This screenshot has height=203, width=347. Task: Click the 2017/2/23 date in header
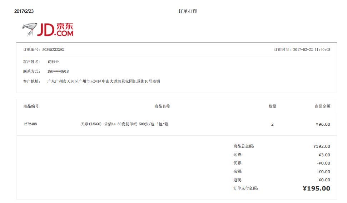point(24,11)
